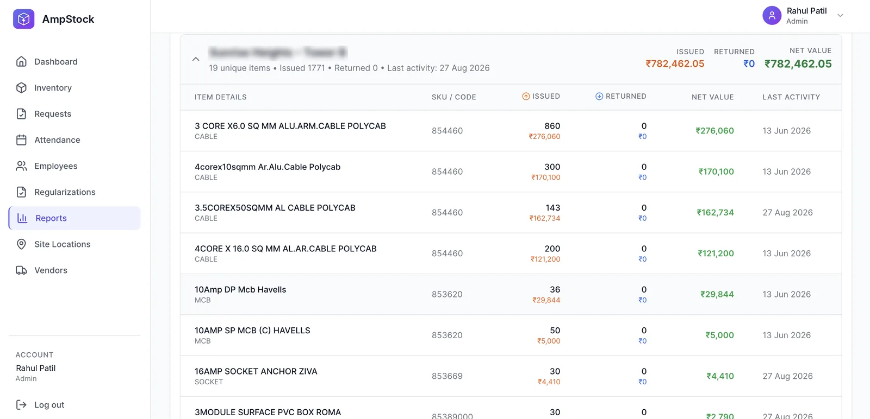Image resolution: width=870 pixels, height=419 pixels.
Task: Click the ₹782,462.05 net value total
Action: tap(798, 64)
